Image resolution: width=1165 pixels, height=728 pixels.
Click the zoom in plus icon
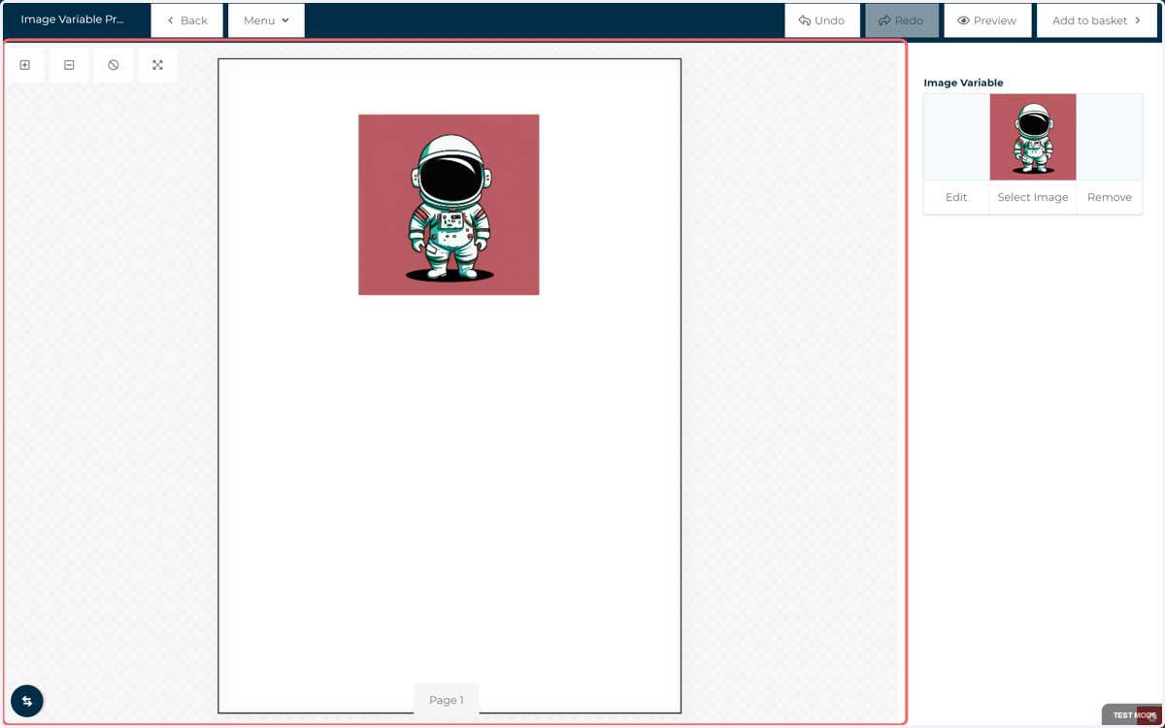click(x=25, y=65)
